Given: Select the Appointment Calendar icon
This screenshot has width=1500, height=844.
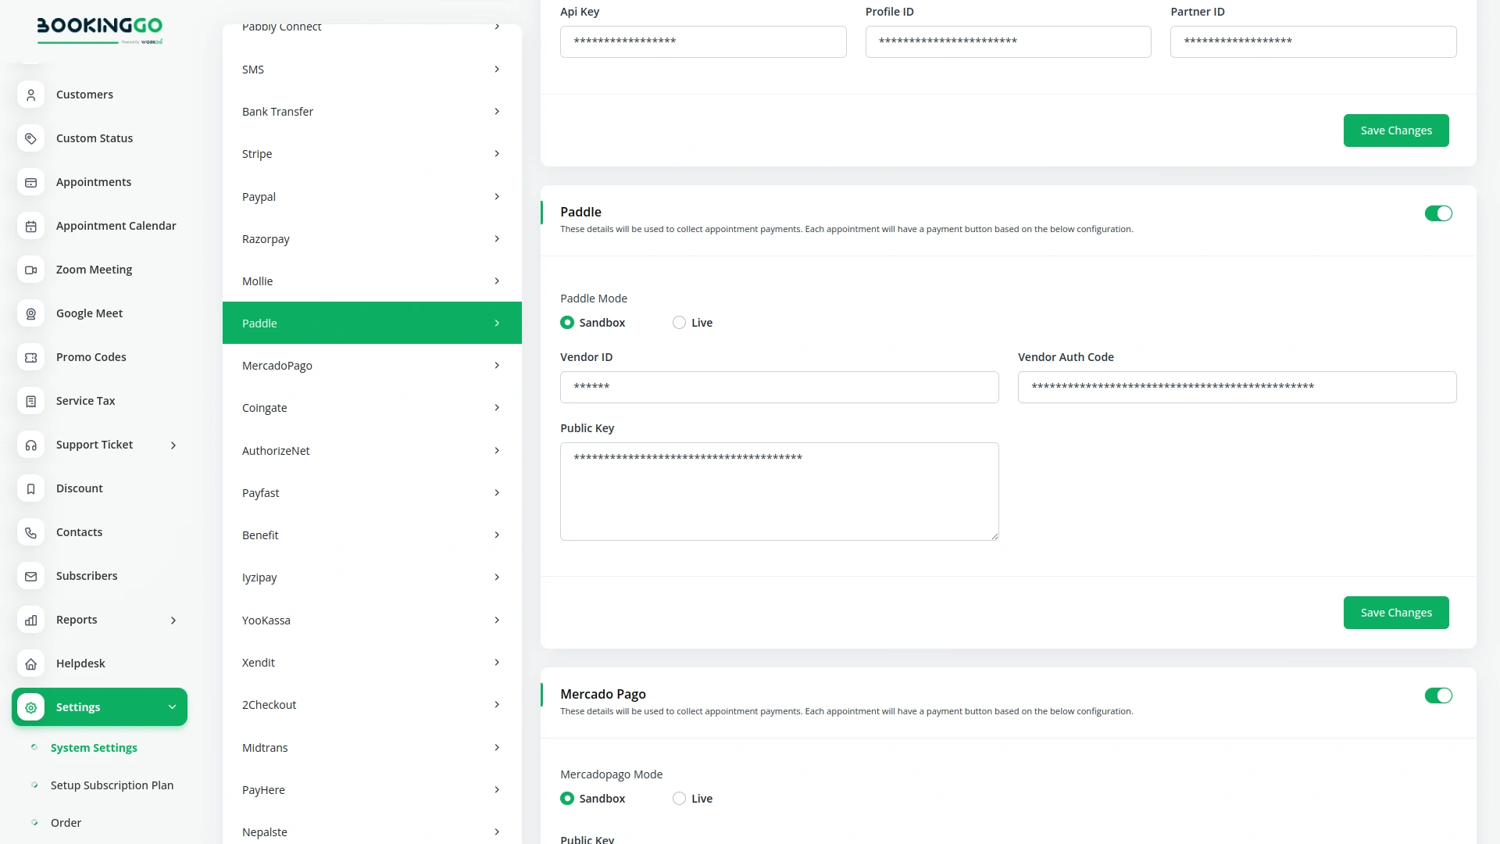Looking at the screenshot, I should pyautogui.click(x=30, y=226).
